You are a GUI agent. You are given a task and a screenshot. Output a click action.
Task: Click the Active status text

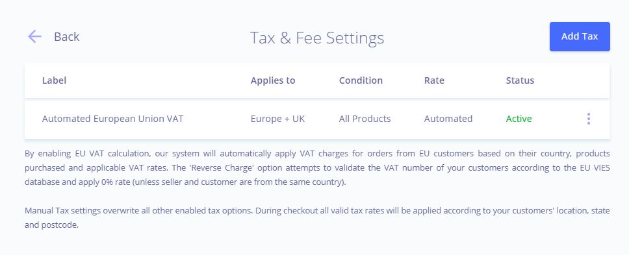click(519, 119)
